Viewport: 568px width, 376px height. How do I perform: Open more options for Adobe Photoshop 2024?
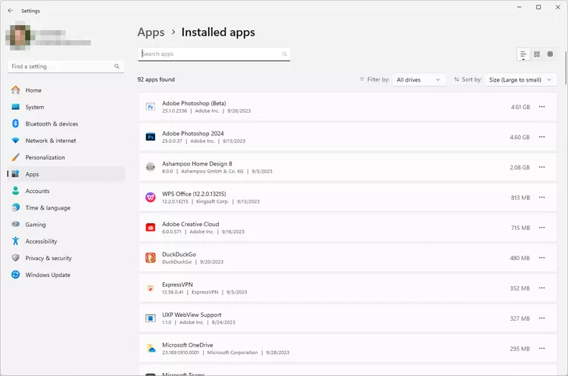coord(542,137)
